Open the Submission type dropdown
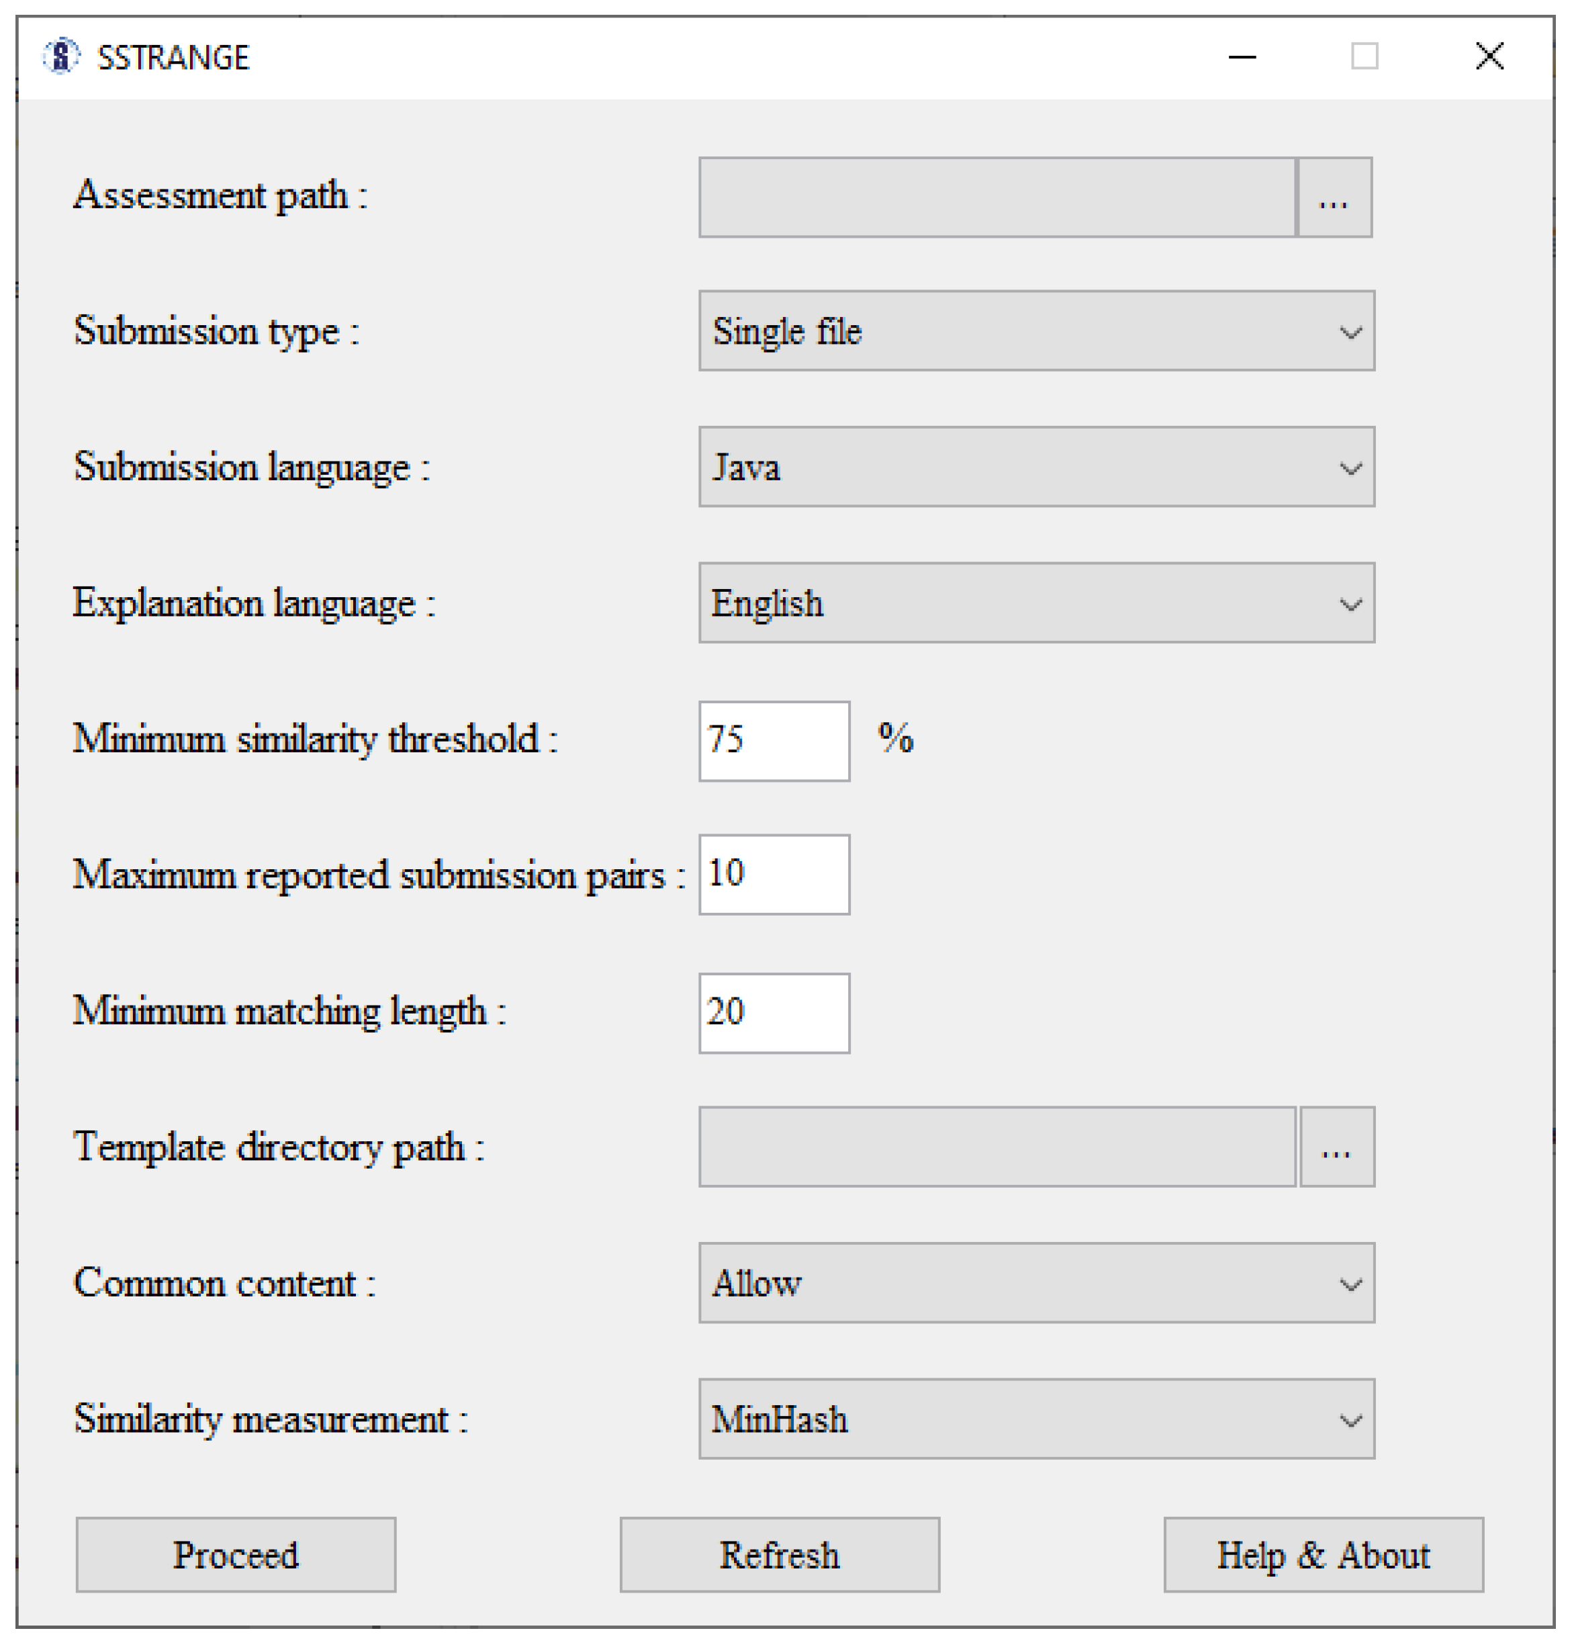 [x=1035, y=331]
